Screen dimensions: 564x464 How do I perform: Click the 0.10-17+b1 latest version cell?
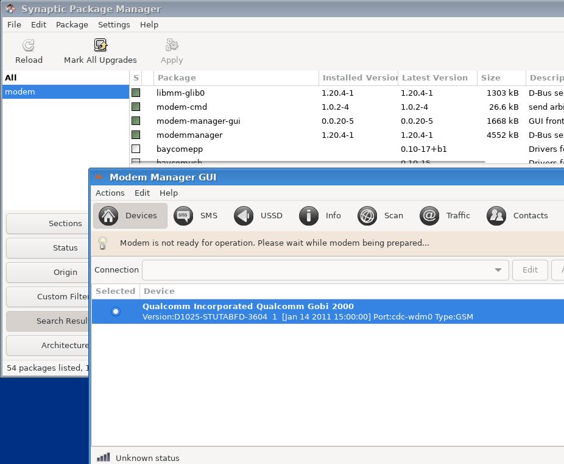(424, 149)
